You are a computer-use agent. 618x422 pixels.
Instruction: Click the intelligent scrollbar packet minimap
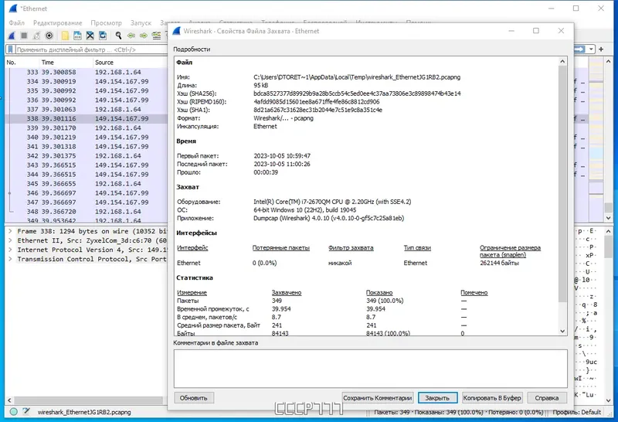point(596,140)
